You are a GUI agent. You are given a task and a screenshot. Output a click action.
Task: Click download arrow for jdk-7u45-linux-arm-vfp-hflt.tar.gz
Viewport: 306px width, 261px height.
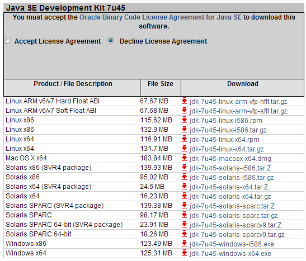pos(184,101)
